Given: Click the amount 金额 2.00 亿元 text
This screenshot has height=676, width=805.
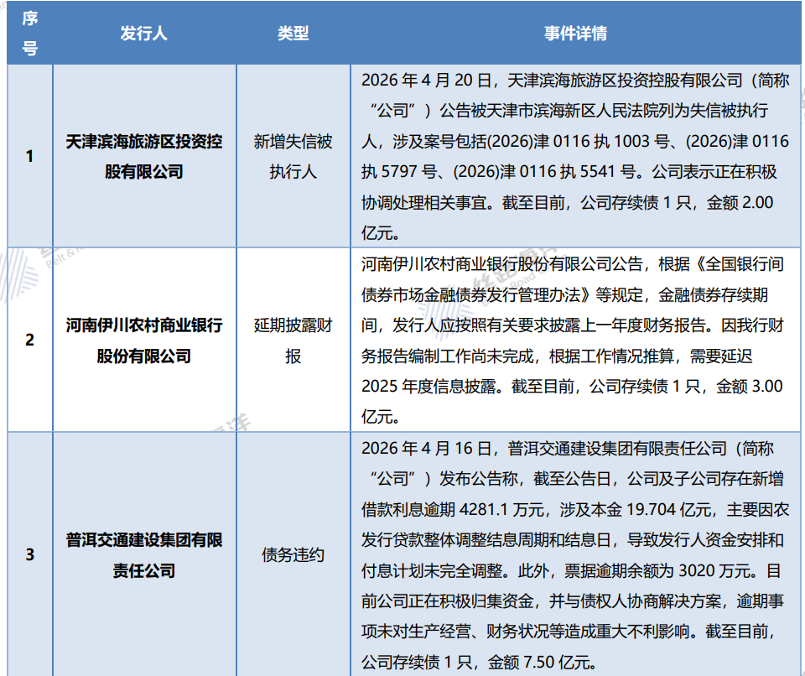Looking at the screenshot, I should [x=738, y=203].
